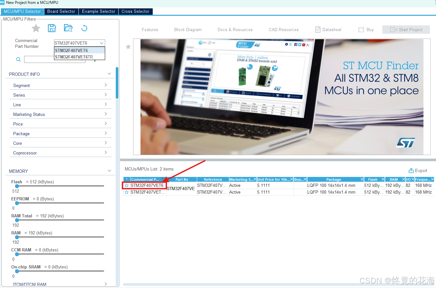Screen dimensions: 436x288
Task: Expand the Marketing Status filter
Action: (106, 114)
